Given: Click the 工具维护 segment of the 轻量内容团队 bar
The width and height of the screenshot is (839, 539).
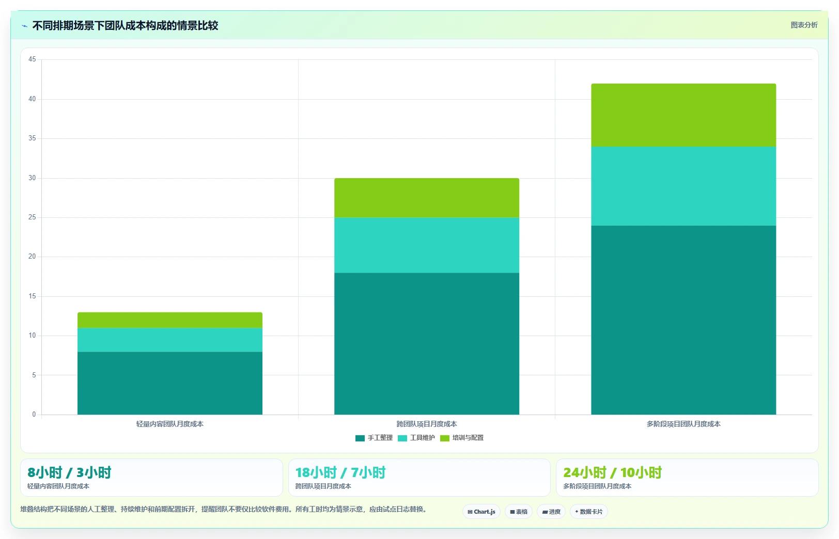Looking at the screenshot, I should coord(170,340).
